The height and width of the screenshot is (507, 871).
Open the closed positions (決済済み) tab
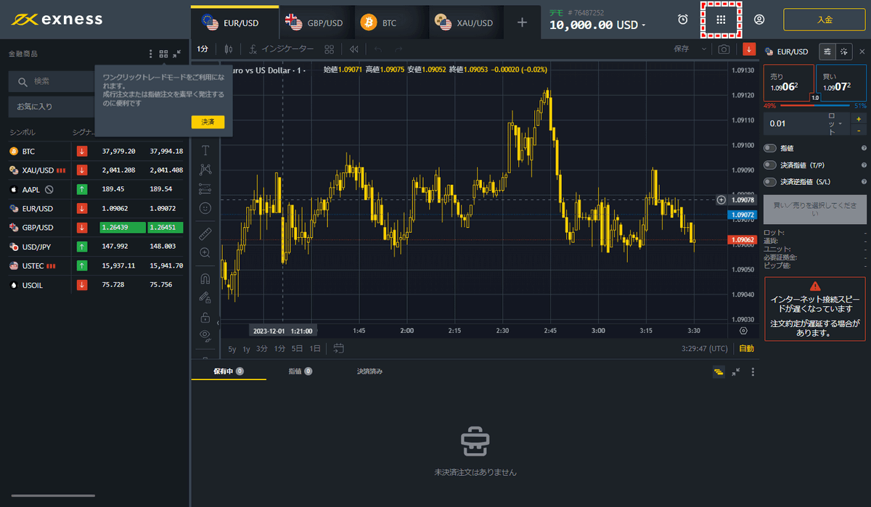tap(369, 371)
